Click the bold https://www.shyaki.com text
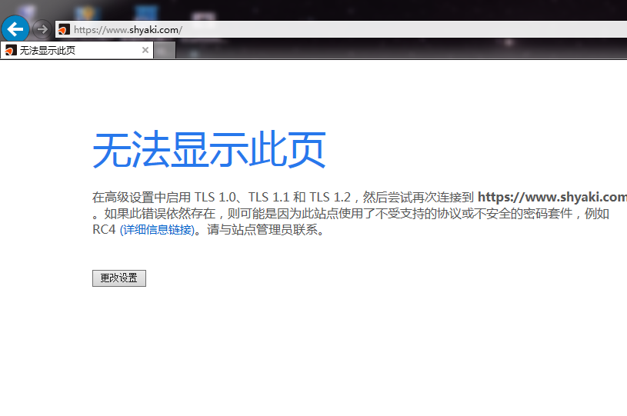627x416 pixels. point(552,197)
